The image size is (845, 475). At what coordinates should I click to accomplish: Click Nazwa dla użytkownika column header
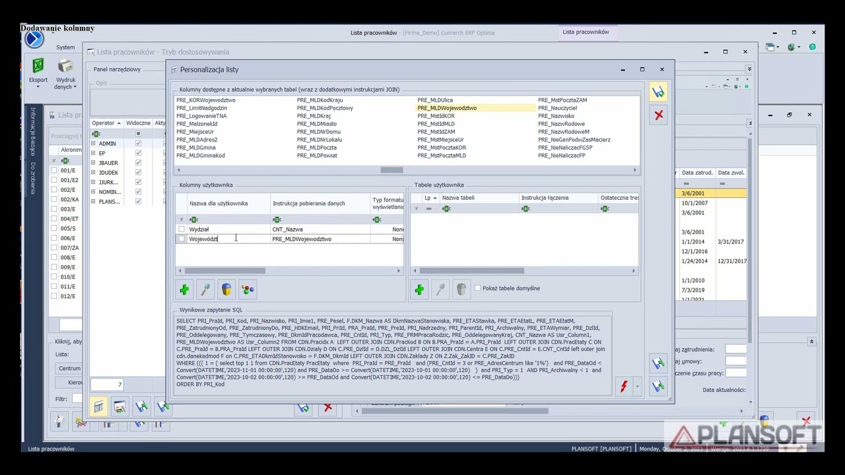click(x=228, y=204)
